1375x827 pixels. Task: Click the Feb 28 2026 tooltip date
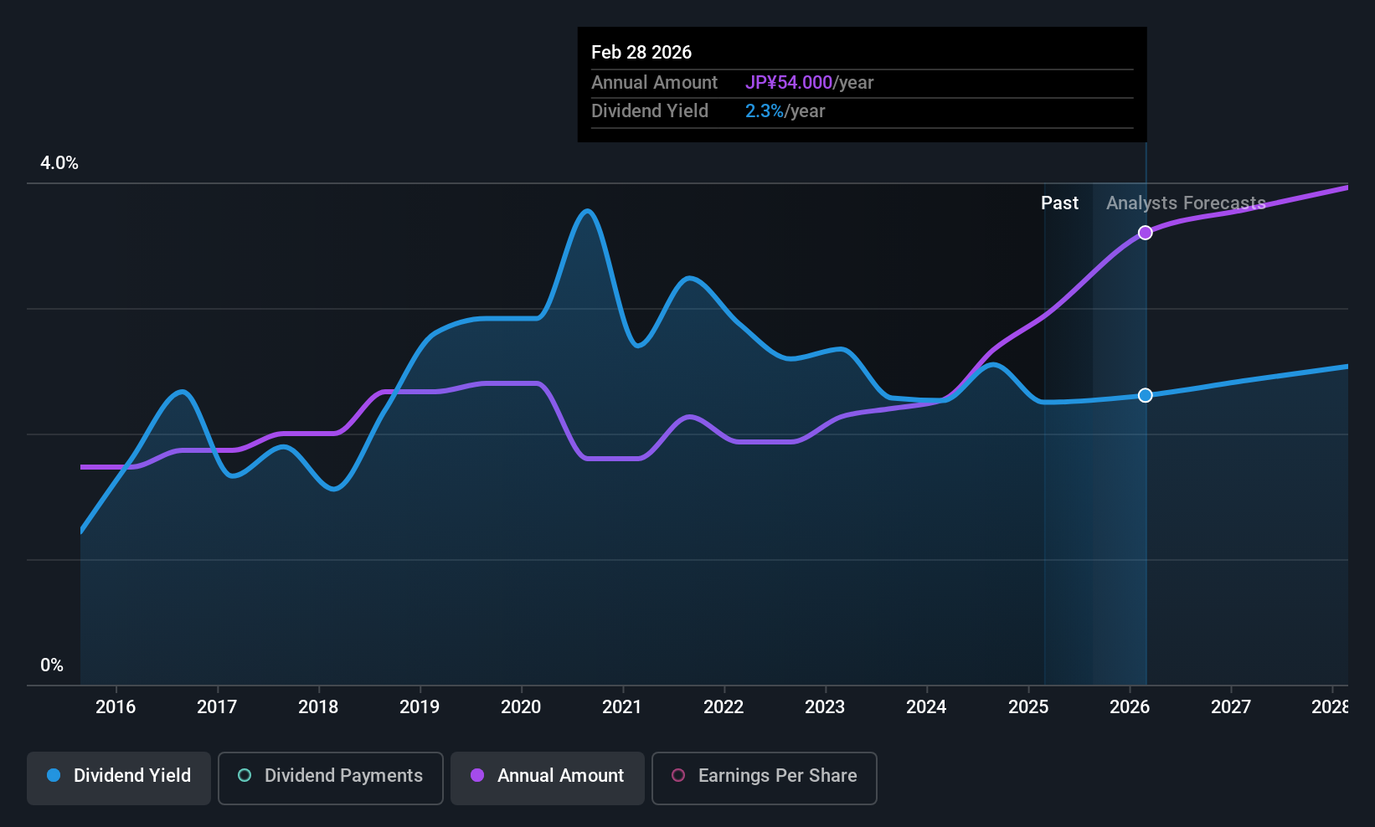641,52
